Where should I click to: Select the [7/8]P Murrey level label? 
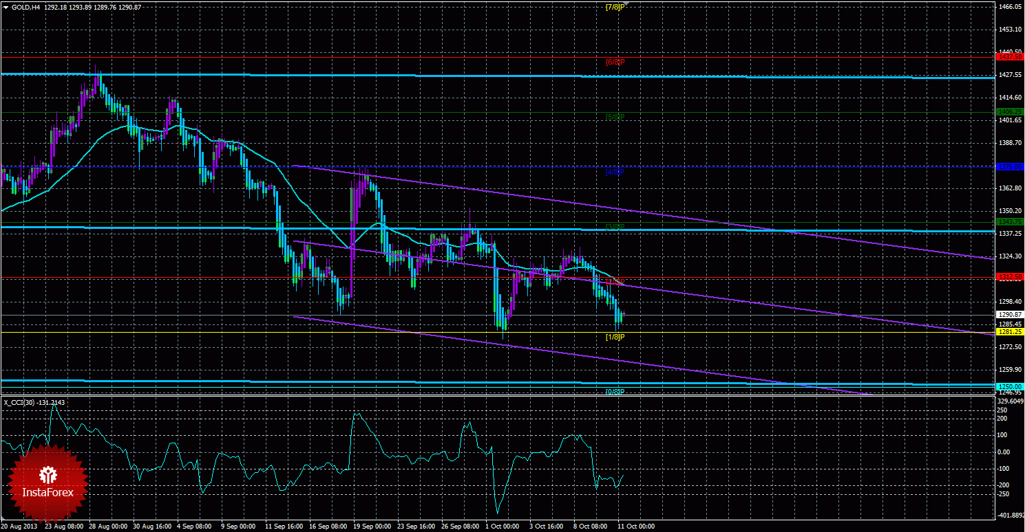[614, 7]
